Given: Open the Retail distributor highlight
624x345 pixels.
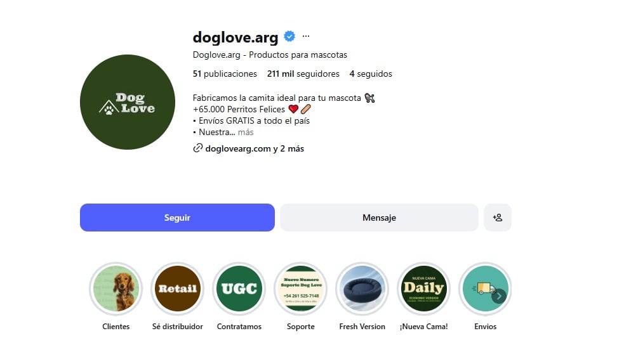Looking at the screenshot, I should tap(177, 289).
